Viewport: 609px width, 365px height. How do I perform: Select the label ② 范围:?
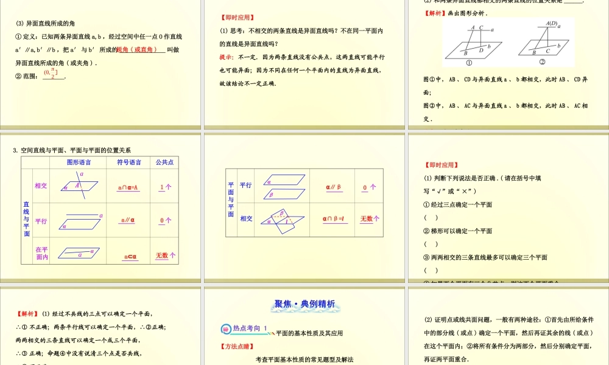click(x=27, y=76)
